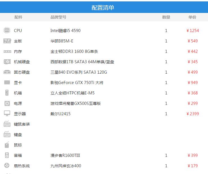This screenshot has width=208, height=174.
Task: Click the quantity 1 in the 音箱 row
Action: 166,155
